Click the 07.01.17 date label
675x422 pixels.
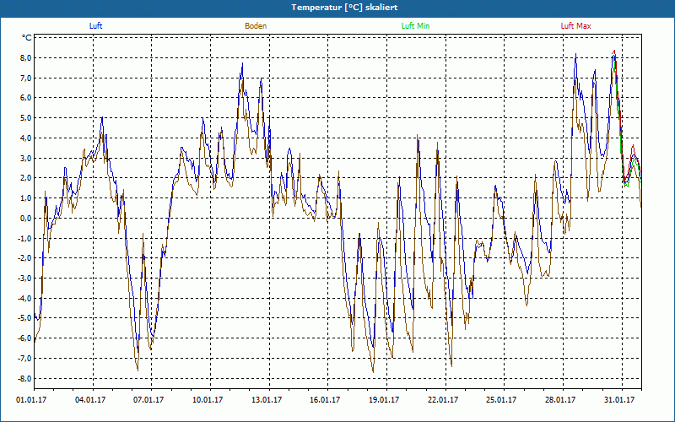point(148,400)
